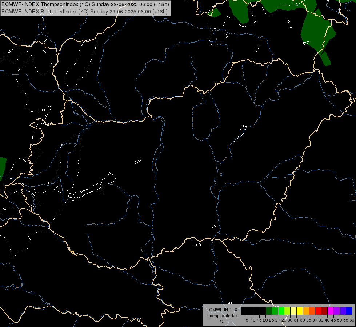Click the dark green 20–25 legend swatch
The image size is (356, 327).
(269, 311)
